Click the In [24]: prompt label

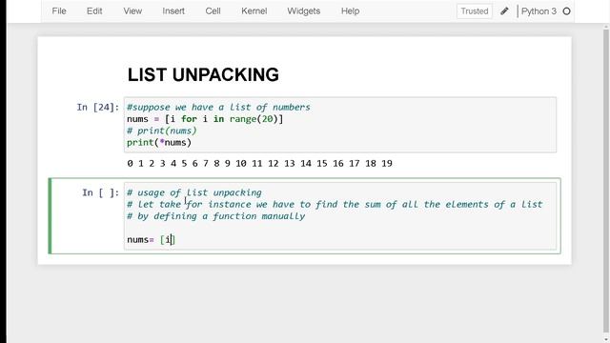(x=98, y=108)
